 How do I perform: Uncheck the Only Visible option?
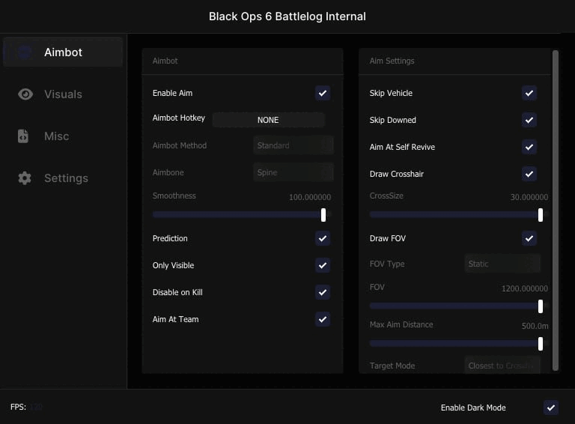[323, 265]
